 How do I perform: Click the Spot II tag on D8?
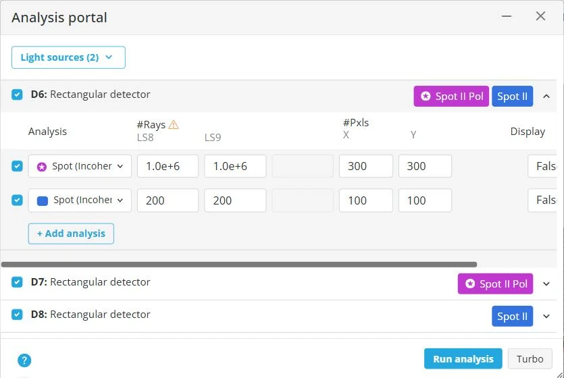coord(512,316)
